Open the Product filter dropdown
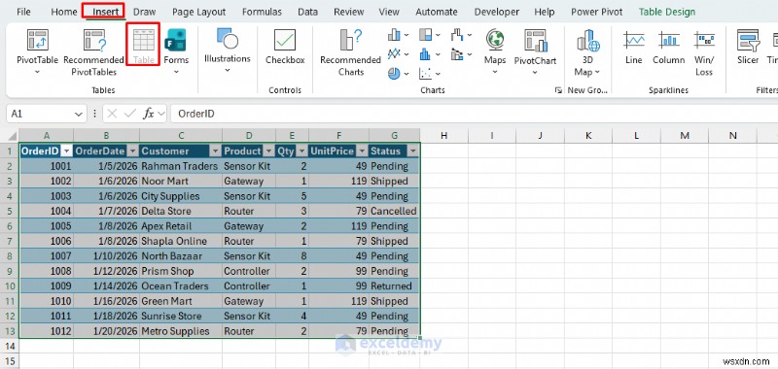The width and height of the screenshot is (778, 369). point(268,151)
